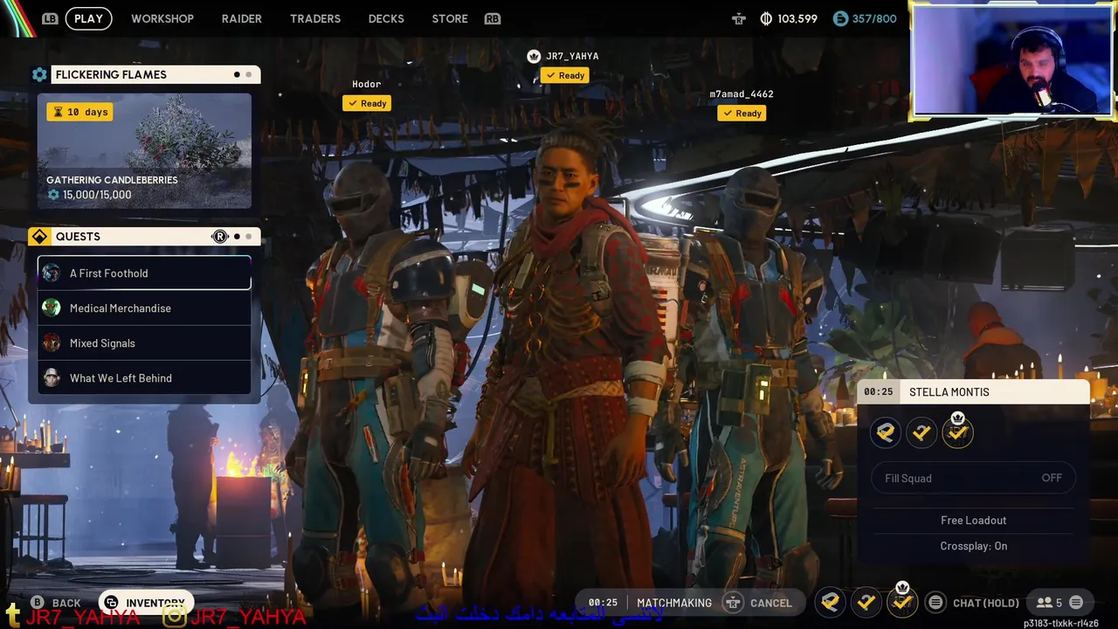Click the coin balance icon beside 103,599
This screenshot has height=629, width=1118.
click(x=766, y=18)
